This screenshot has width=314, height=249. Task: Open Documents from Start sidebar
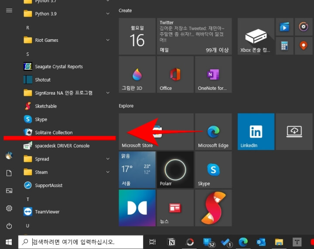(9, 173)
